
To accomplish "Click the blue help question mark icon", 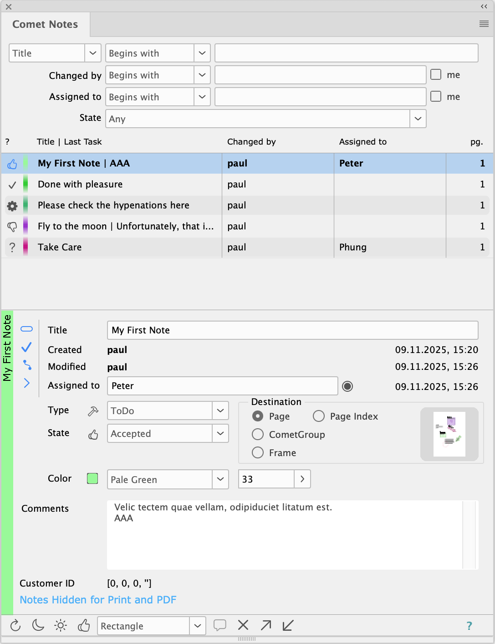I will (x=469, y=626).
